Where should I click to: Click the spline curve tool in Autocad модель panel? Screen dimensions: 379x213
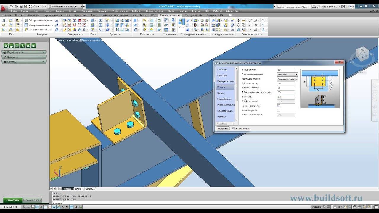coord(251,25)
